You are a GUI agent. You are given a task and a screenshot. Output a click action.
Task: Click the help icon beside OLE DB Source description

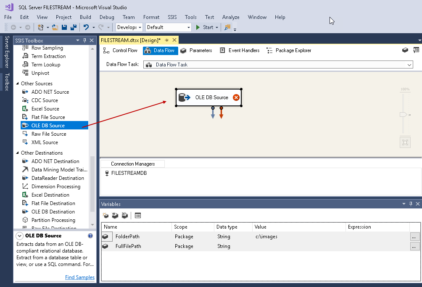(x=90, y=236)
